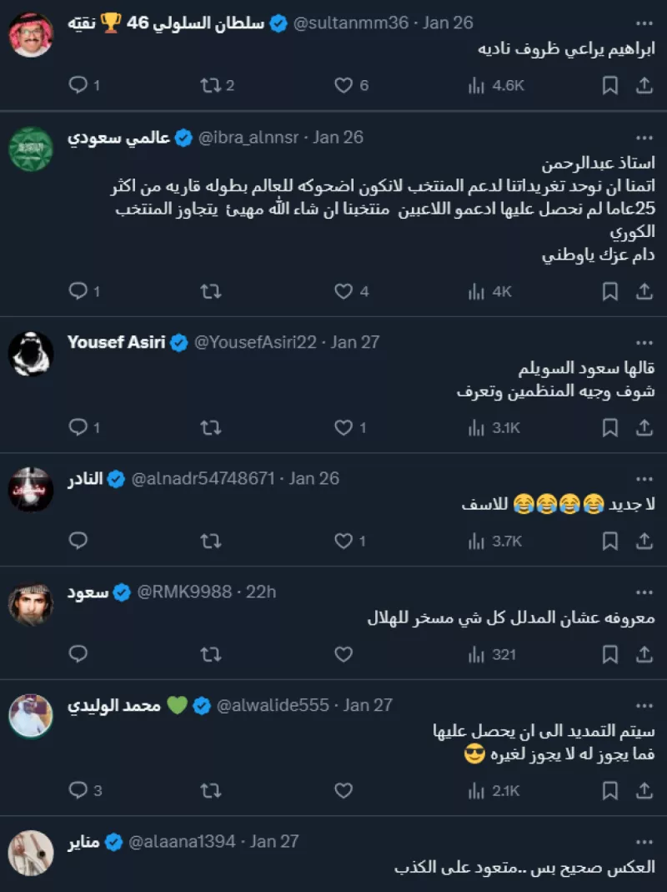Open more options for سلطان السلولي's tweet
Screen dimensions: 667x892
coord(642,23)
